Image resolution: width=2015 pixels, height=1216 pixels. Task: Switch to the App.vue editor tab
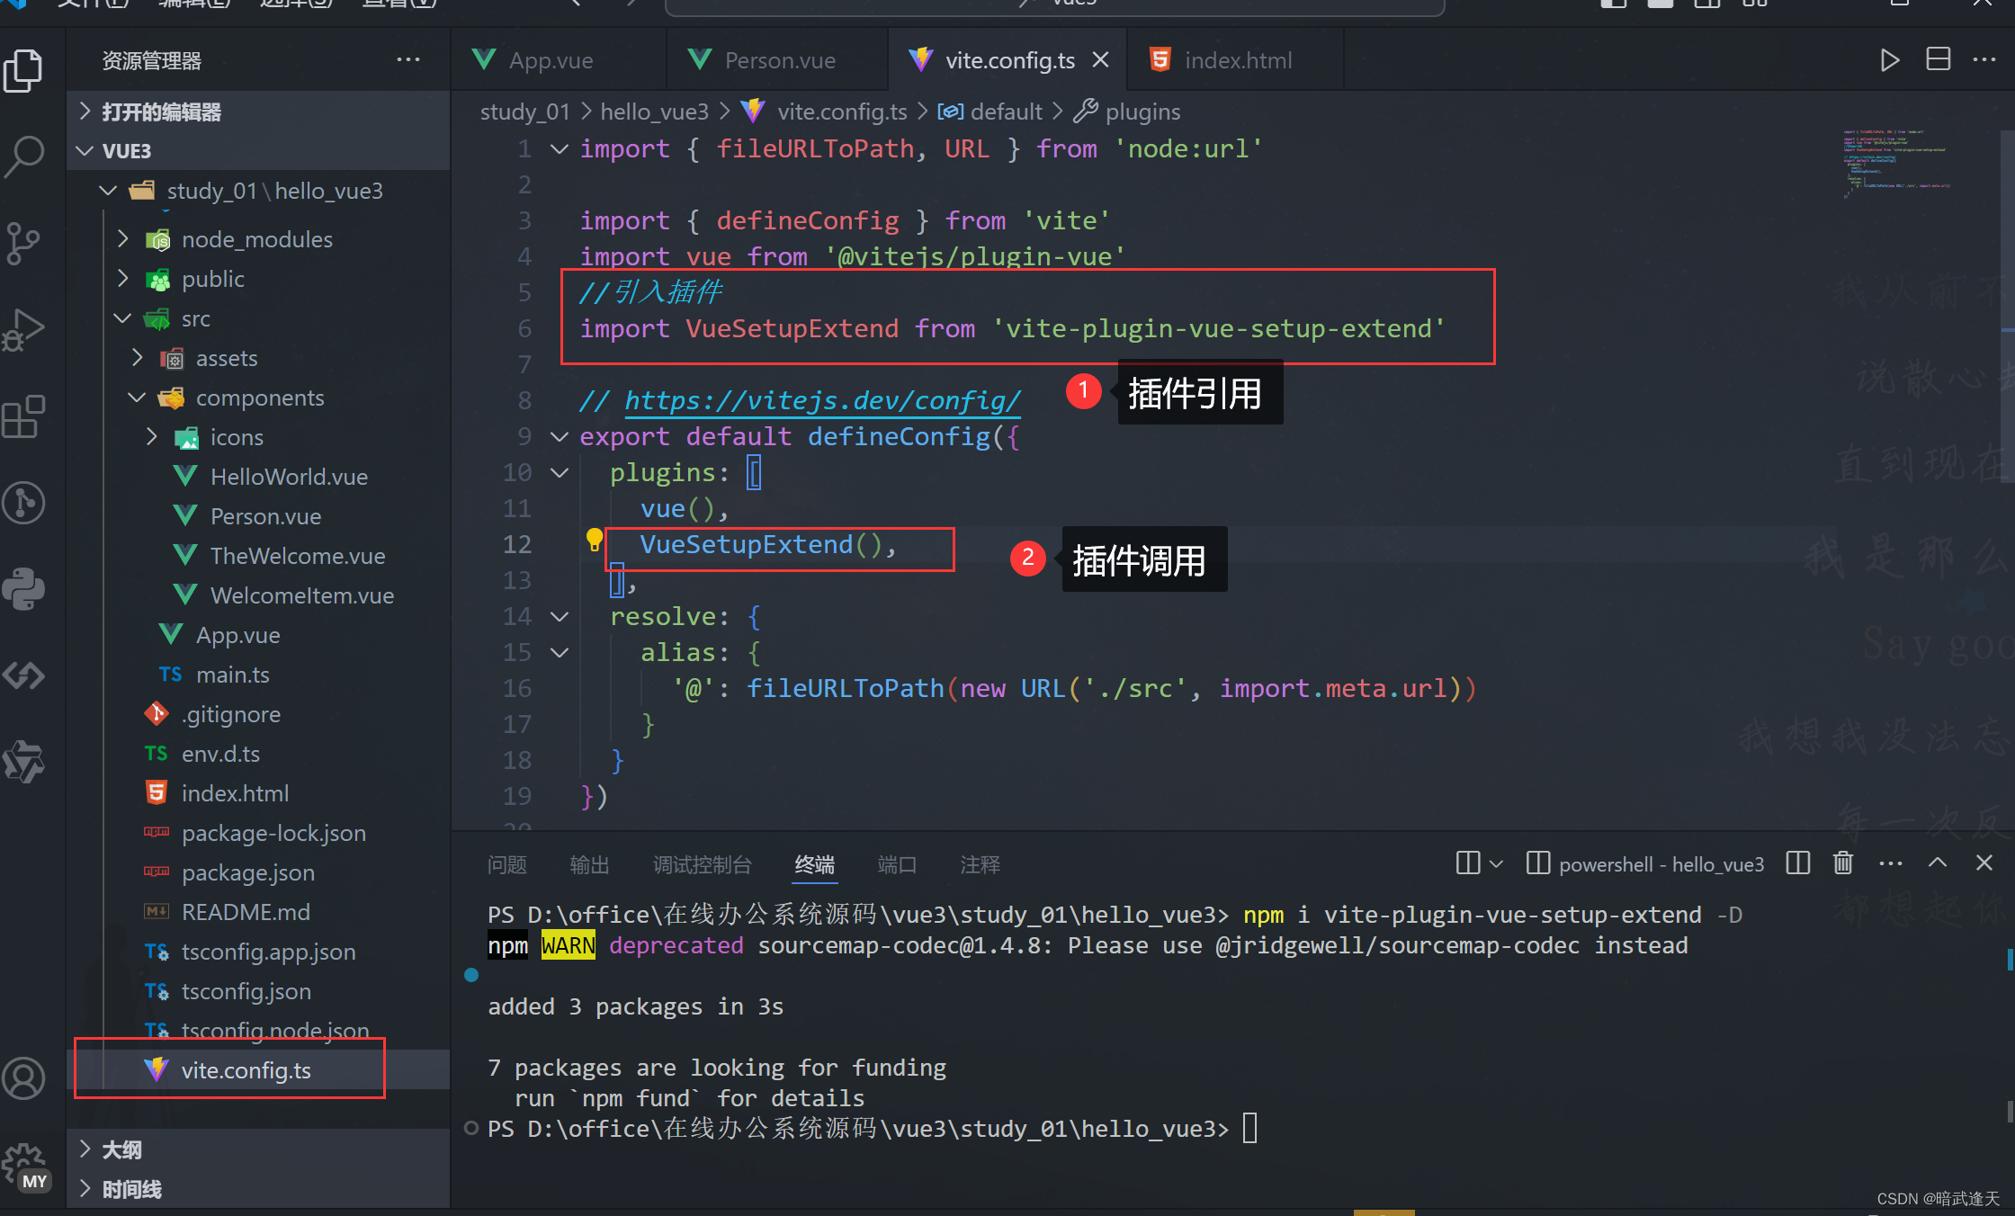tap(551, 60)
